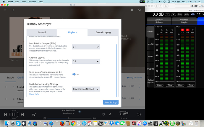This screenshot has width=204, height=127.
Task: Click Clear button under Out meters
Action: (x=191, y=85)
